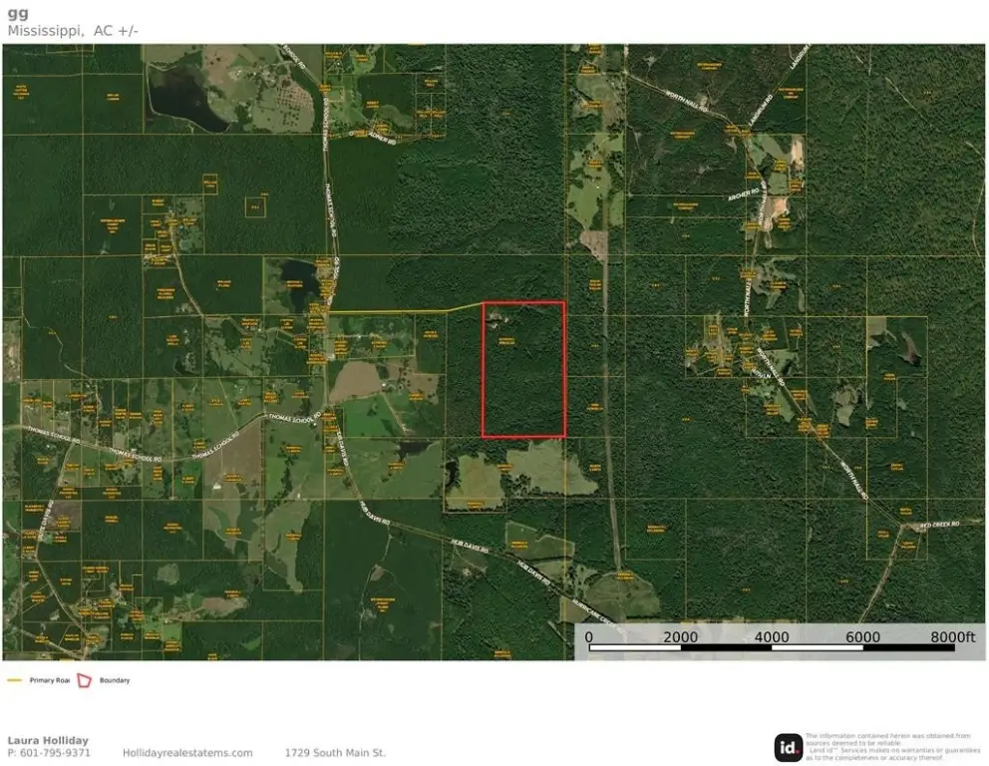Click the 8000ft label on the scale
Screen dimensions: 989x766
click(x=953, y=636)
